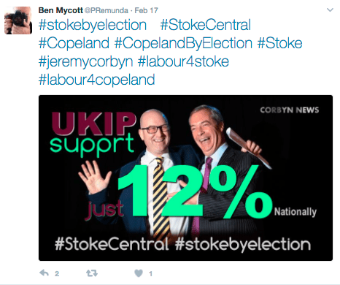
Task: Open the #CopelandByElection hashtag
Action: [x=183, y=43]
